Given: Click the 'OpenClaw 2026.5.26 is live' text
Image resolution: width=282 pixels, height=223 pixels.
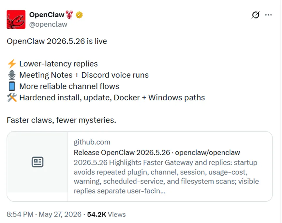Looking at the screenshot, I should 57,41.
